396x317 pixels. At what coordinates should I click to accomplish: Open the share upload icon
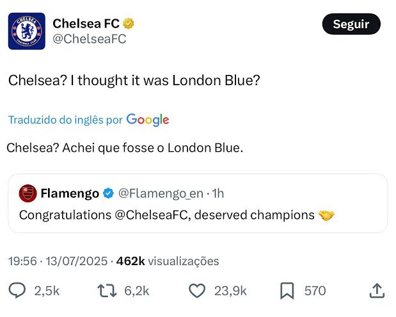point(377,291)
